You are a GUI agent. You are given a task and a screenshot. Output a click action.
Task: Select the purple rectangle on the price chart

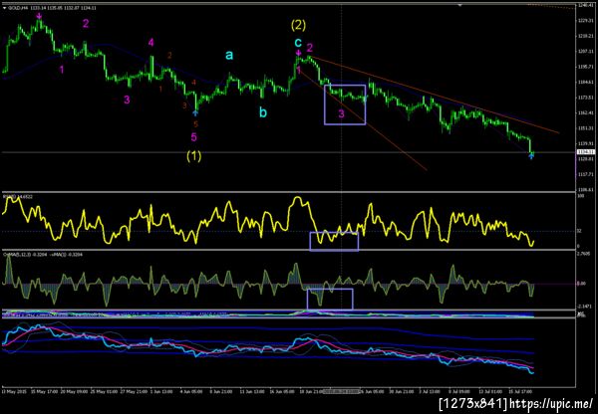coord(345,104)
